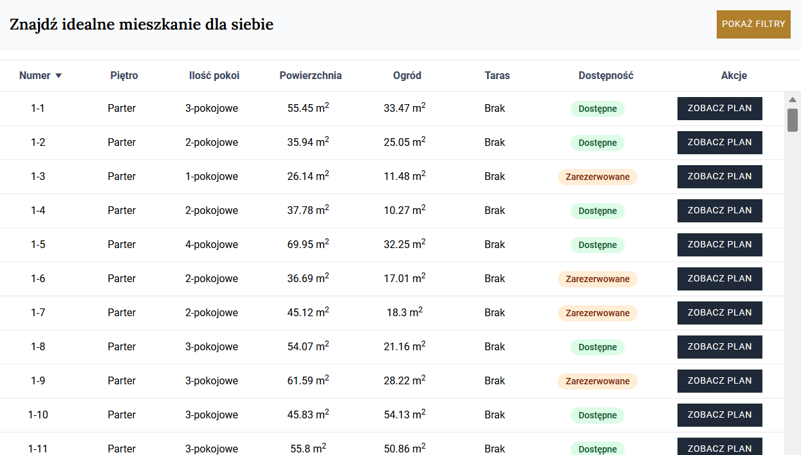
Task: Sort table by Piętro column header
Action: coord(124,76)
